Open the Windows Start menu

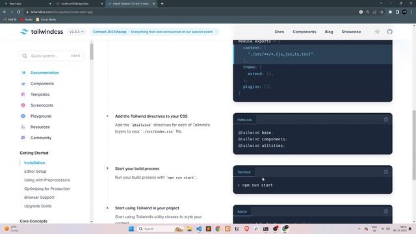[x=131, y=229]
